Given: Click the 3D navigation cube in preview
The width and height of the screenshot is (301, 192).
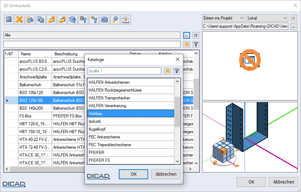Looking at the screenshot, I should (x=223, y=152).
